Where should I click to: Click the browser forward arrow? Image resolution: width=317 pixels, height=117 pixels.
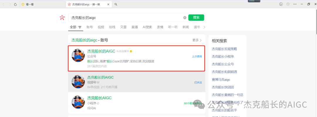pos(10,4)
